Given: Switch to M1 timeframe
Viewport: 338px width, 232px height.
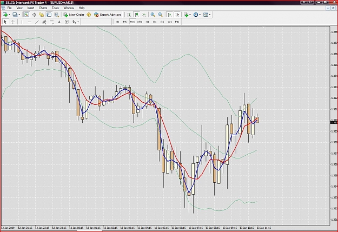Looking at the screenshot, I should [117, 22].
